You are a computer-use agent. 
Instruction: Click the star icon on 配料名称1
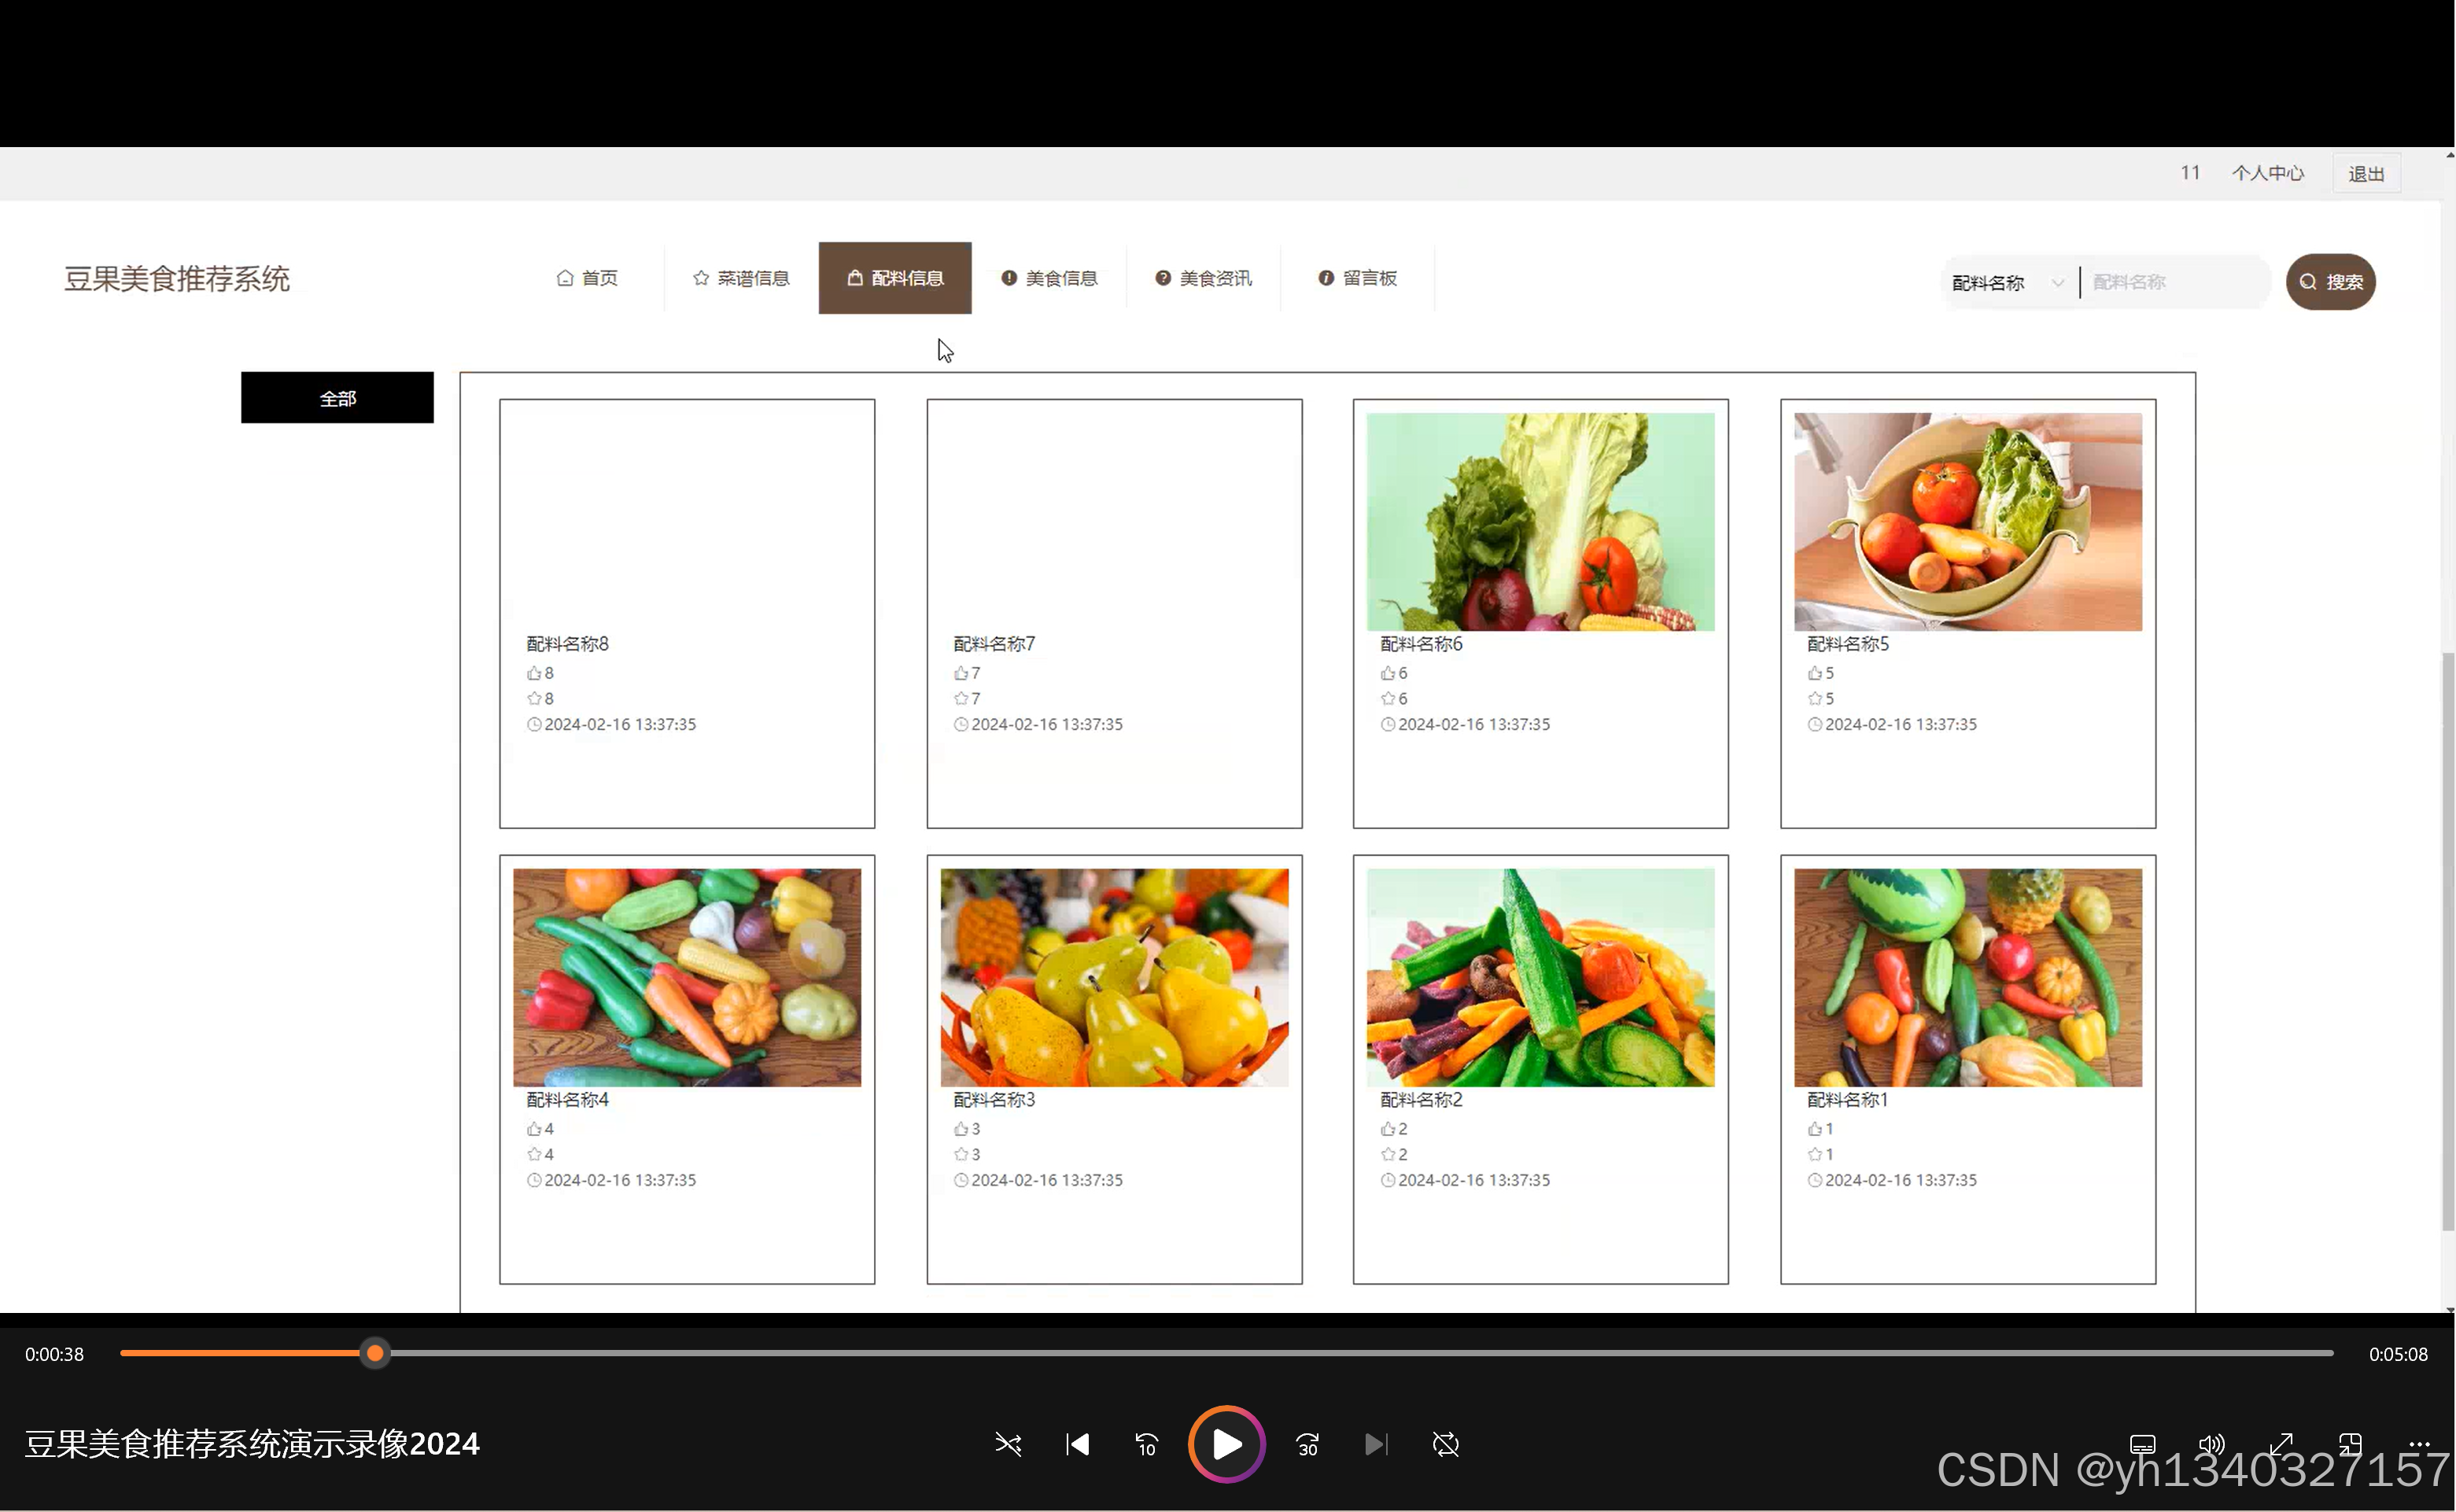tap(1815, 1154)
